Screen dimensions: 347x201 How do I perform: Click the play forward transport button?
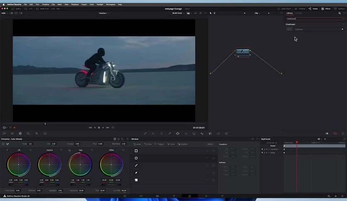[103, 128]
